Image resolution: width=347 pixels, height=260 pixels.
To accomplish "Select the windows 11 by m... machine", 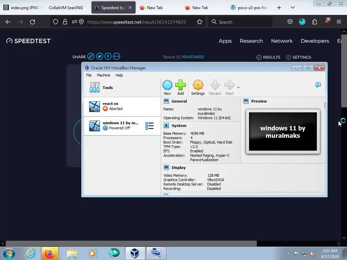I will coord(122,126).
